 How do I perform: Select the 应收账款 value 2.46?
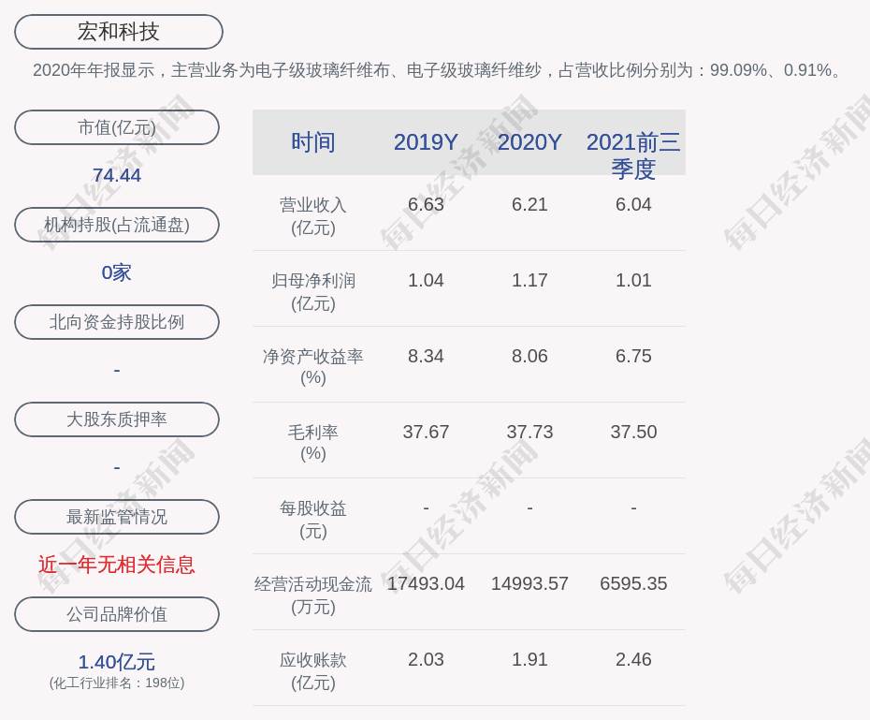click(x=633, y=659)
